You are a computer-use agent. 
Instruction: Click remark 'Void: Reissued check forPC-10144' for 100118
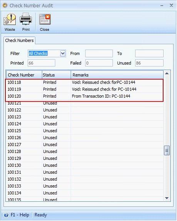coord(104,82)
